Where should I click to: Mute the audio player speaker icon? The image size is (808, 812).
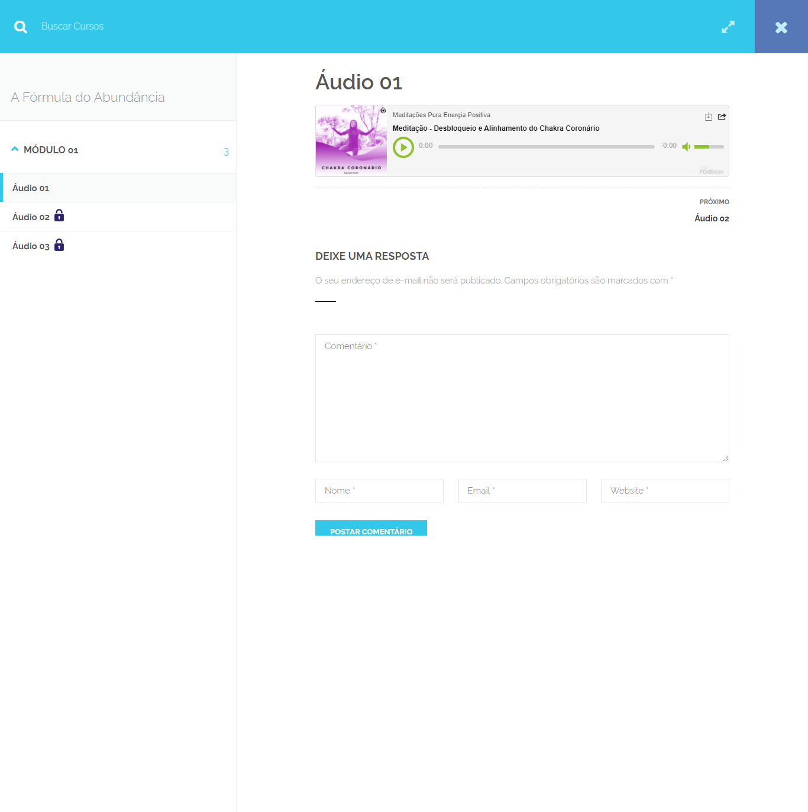pyautogui.click(x=686, y=147)
